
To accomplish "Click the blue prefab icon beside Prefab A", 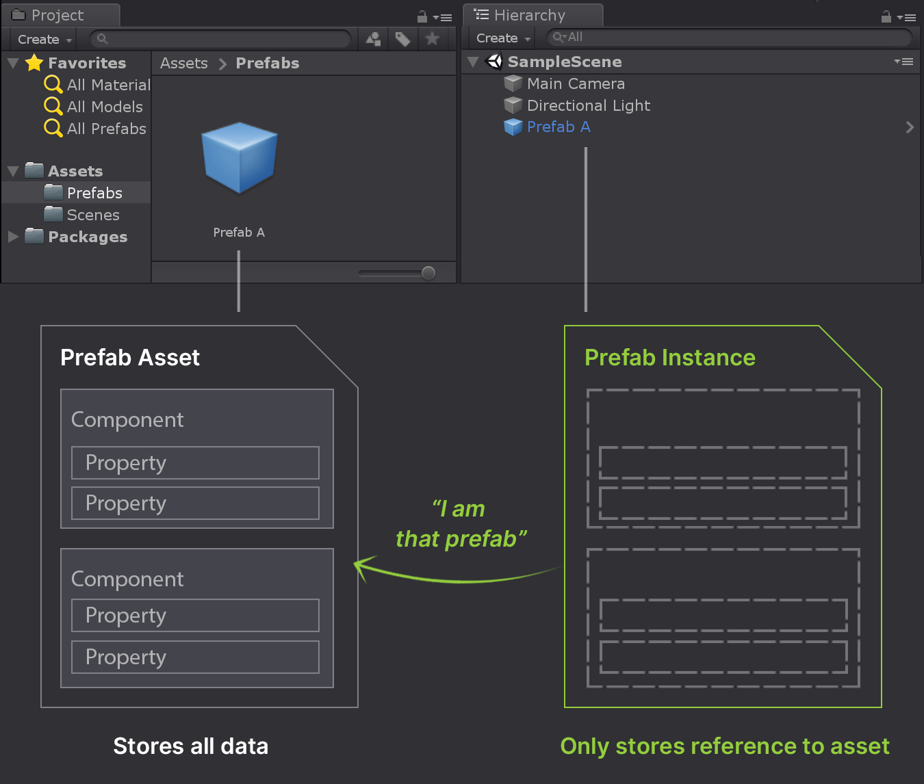I will click(513, 127).
